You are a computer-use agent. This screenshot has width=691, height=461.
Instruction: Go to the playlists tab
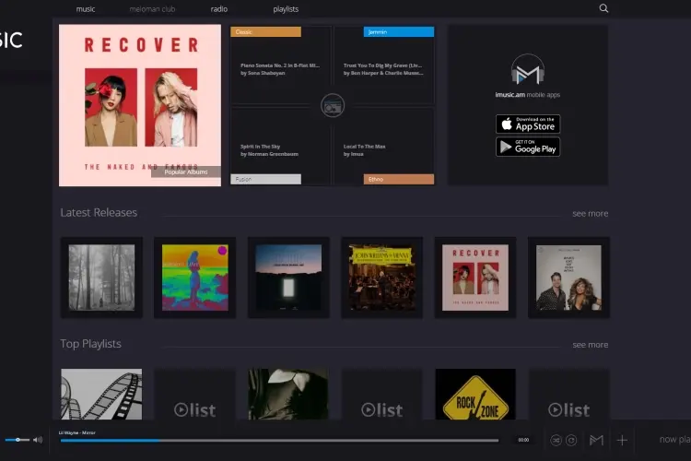point(286,9)
